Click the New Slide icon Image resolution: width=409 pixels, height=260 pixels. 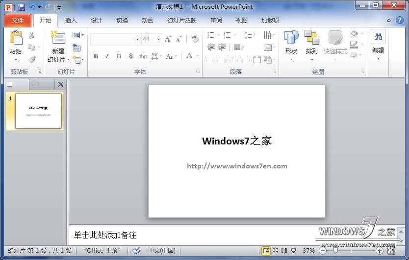tap(58, 38)
